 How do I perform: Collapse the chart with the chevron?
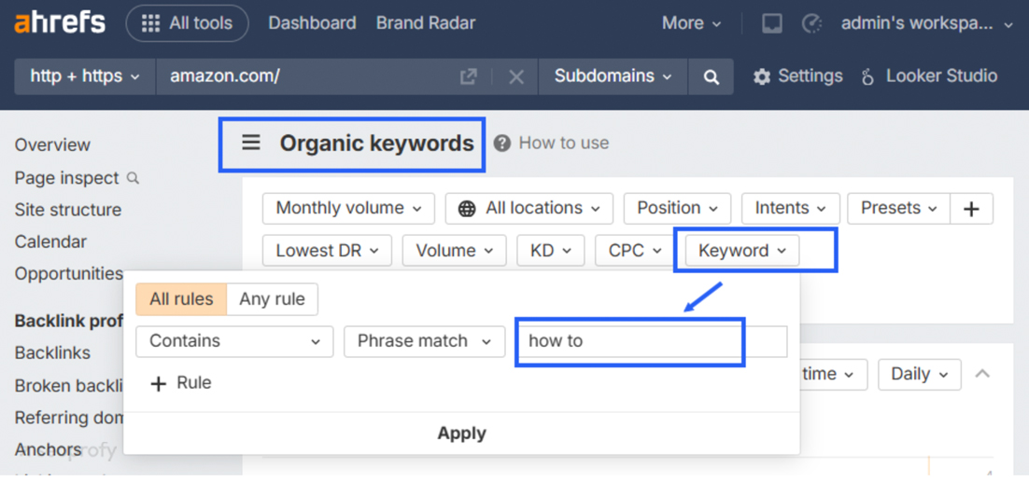981,374
